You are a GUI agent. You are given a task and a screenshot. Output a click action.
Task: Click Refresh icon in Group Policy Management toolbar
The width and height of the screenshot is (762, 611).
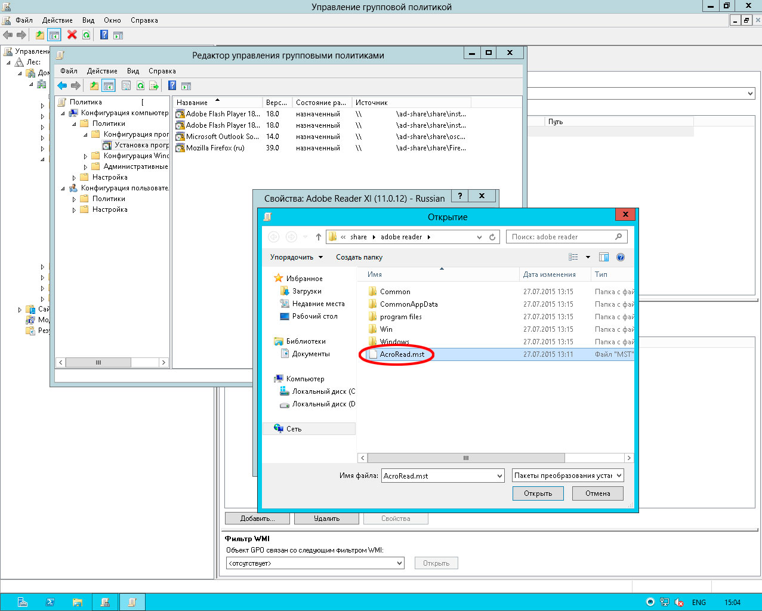pyautogui.click(x=87, y=35)
